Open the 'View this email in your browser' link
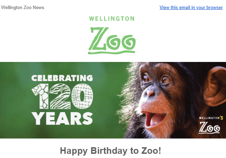Image resolution: width=226 pixels, height=158 pixels. [x=191, y=7]
